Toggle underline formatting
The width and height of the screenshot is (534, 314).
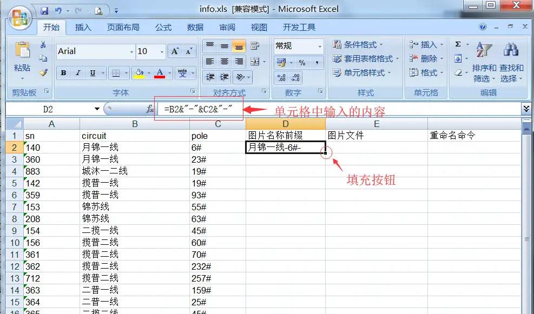[93, 73]
